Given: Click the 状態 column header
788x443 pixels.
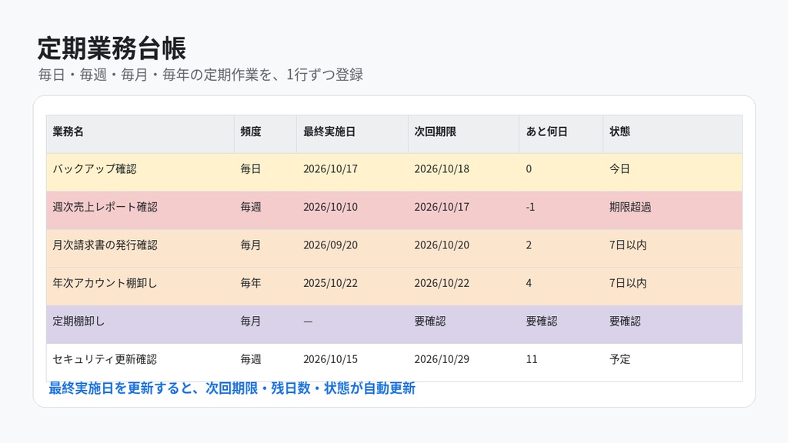Looking at the screenshot, I should point(673,134).
